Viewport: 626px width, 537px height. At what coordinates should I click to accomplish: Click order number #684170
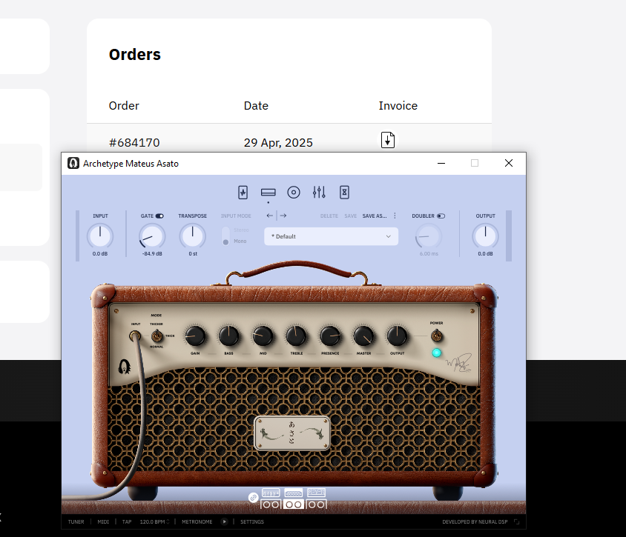pyautogui.click(x=134, y=143)
